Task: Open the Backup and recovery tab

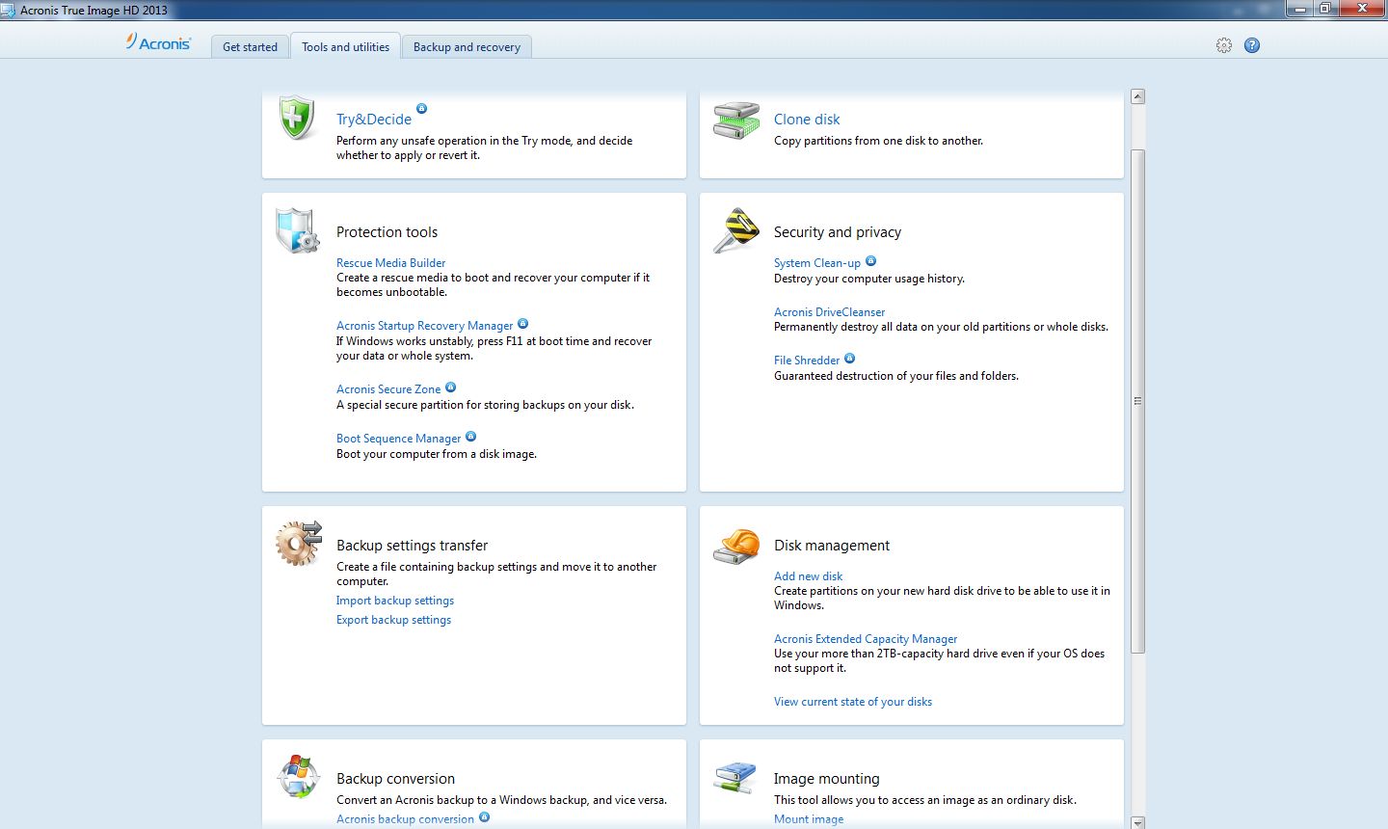Action: click(467, 46)
